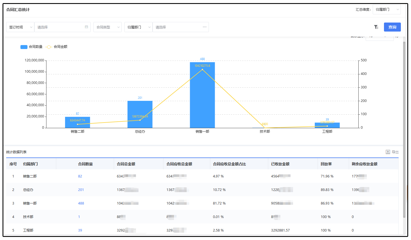Click the 回款率 column header
Image resolution: width=411 pixels, height=240 pixels.
click(326, 164)
